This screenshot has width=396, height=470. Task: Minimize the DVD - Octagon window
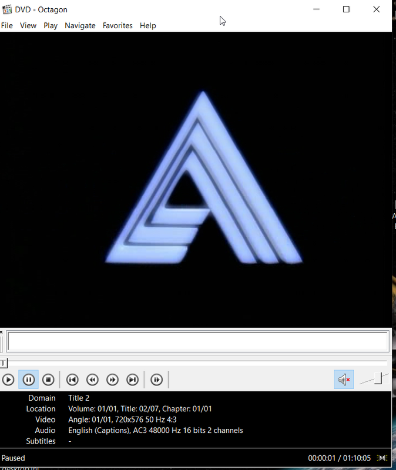316,9
